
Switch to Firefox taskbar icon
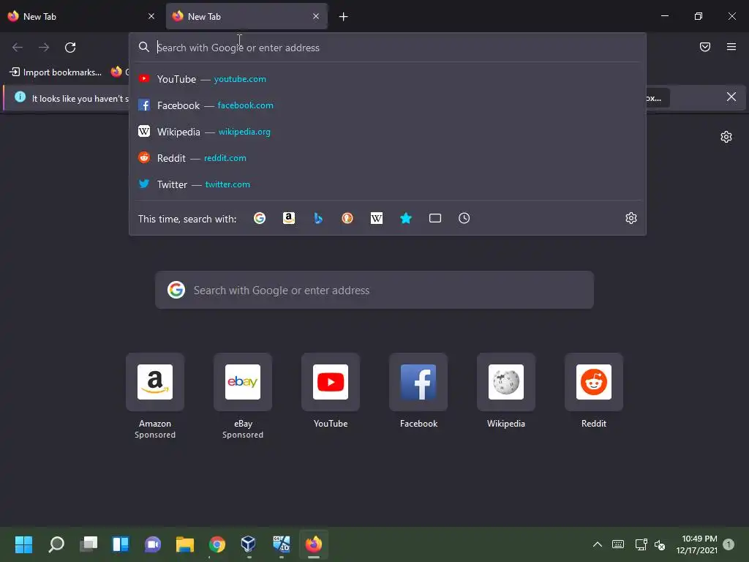click(313, 544)
